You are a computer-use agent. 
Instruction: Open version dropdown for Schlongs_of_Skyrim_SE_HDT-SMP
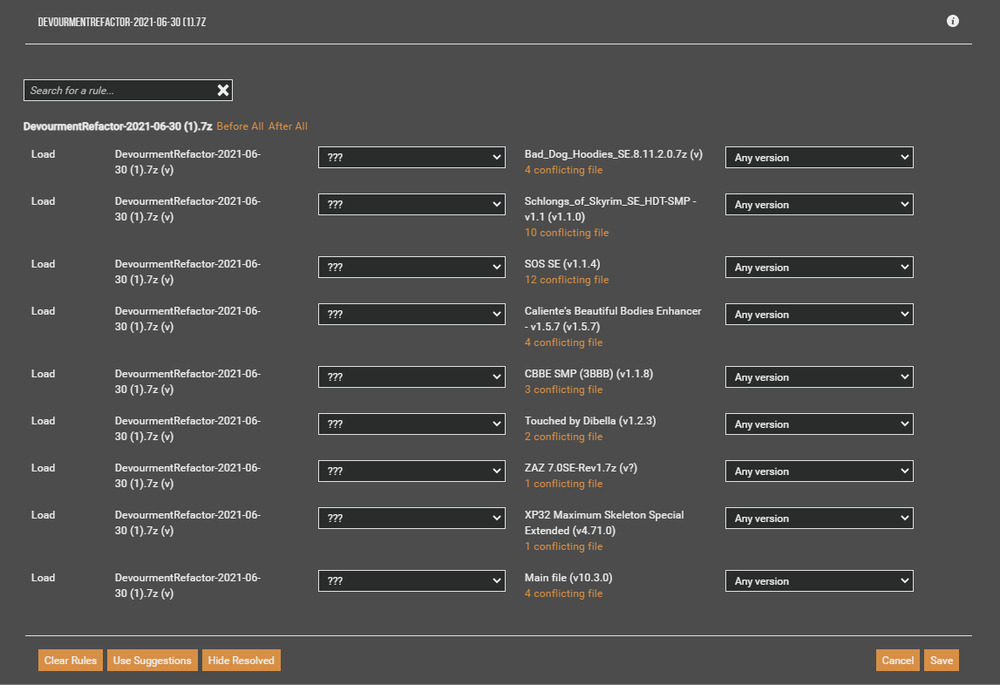coord(820,205)
